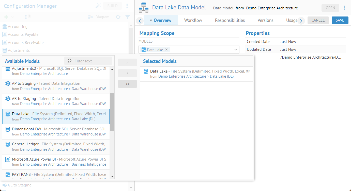Click the General Ledger file system icon
Image resolution: width=351 pixels, height=191 pixels.
pos(8,144)
